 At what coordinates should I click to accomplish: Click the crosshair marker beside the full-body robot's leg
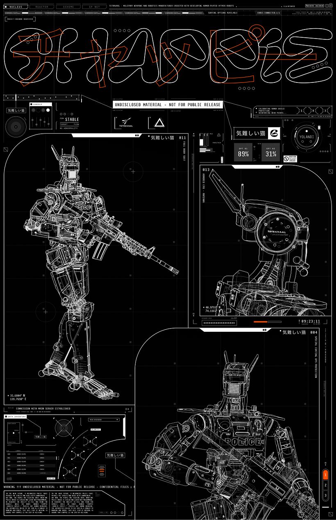[x=45, y=312]
